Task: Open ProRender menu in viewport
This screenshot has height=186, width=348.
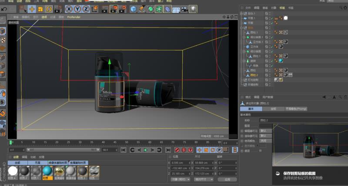Action: tap(73, 17)
